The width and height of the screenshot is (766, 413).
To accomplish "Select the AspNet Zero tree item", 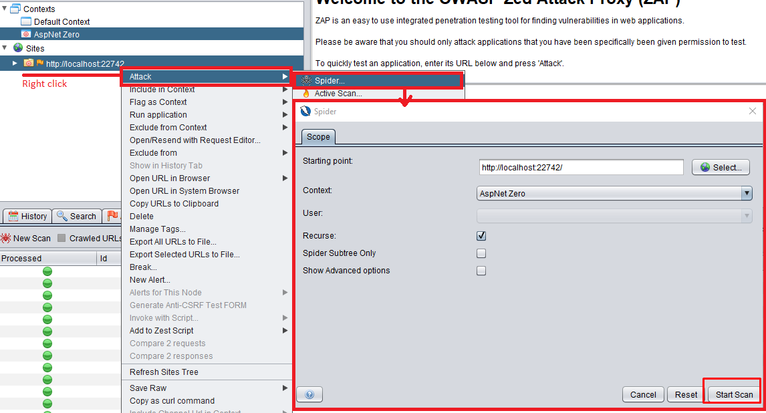I will coord(50,34).
